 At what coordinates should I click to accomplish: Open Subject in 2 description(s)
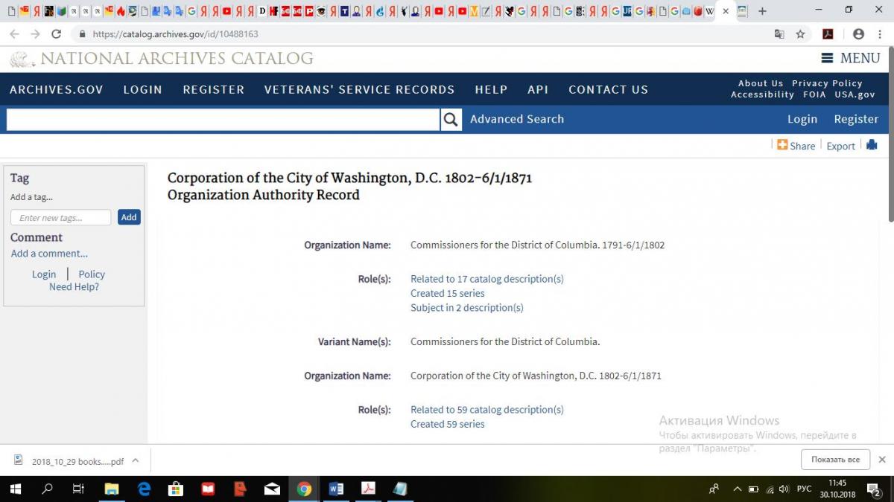[x=467, y=307]
